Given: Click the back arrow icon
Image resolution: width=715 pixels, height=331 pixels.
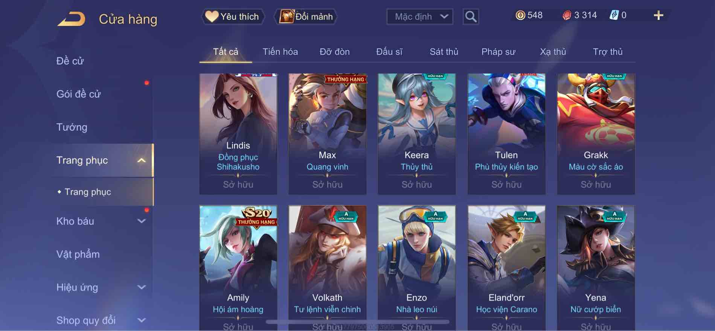Looking at the screenshot, I should point(72,19).
